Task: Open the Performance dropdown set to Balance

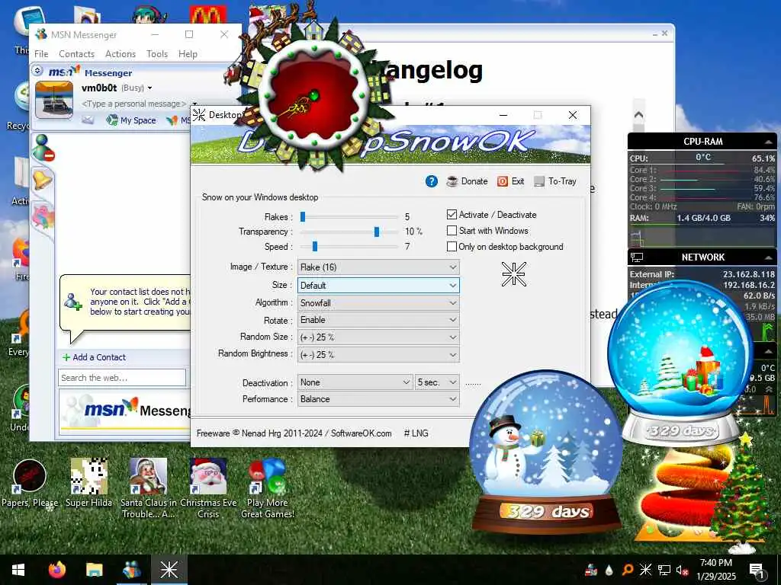Action: (x=378, y=399)
